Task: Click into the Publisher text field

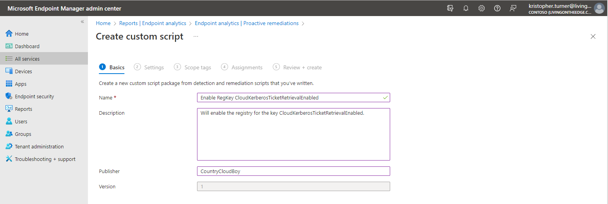Action: click(293, 171)
